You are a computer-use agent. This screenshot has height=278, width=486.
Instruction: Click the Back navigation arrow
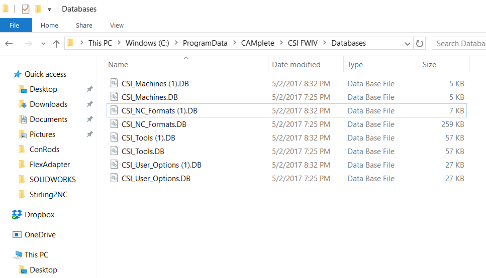[x=9, y=44]
